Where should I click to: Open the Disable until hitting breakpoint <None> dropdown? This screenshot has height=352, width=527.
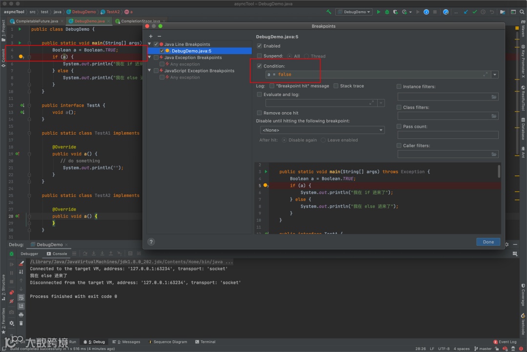point(323,130)
